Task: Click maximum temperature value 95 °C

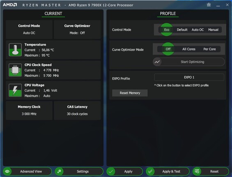Action: tap(46, 55)
